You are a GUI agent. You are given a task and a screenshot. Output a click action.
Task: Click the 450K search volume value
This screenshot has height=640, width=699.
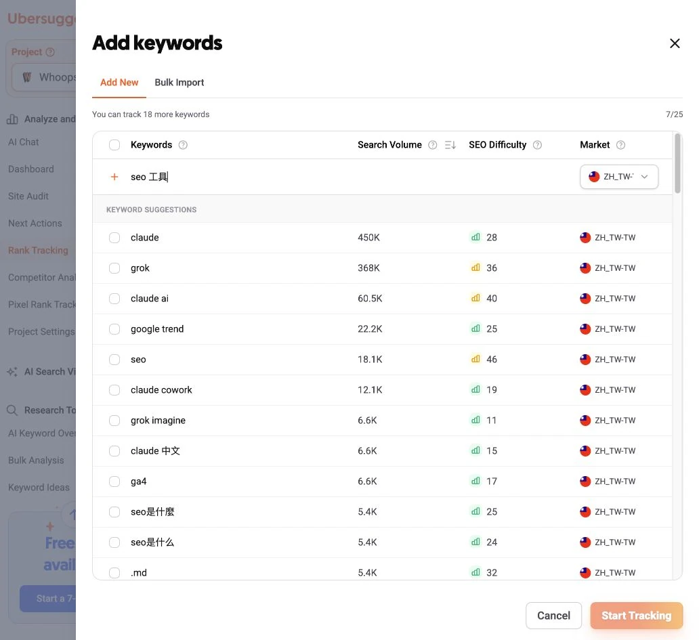click(368, 238)
